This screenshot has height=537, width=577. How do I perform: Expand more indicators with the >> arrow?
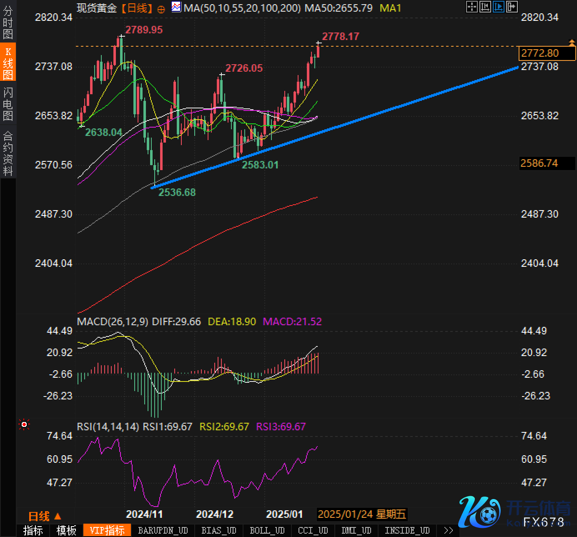tap(449, 530)
